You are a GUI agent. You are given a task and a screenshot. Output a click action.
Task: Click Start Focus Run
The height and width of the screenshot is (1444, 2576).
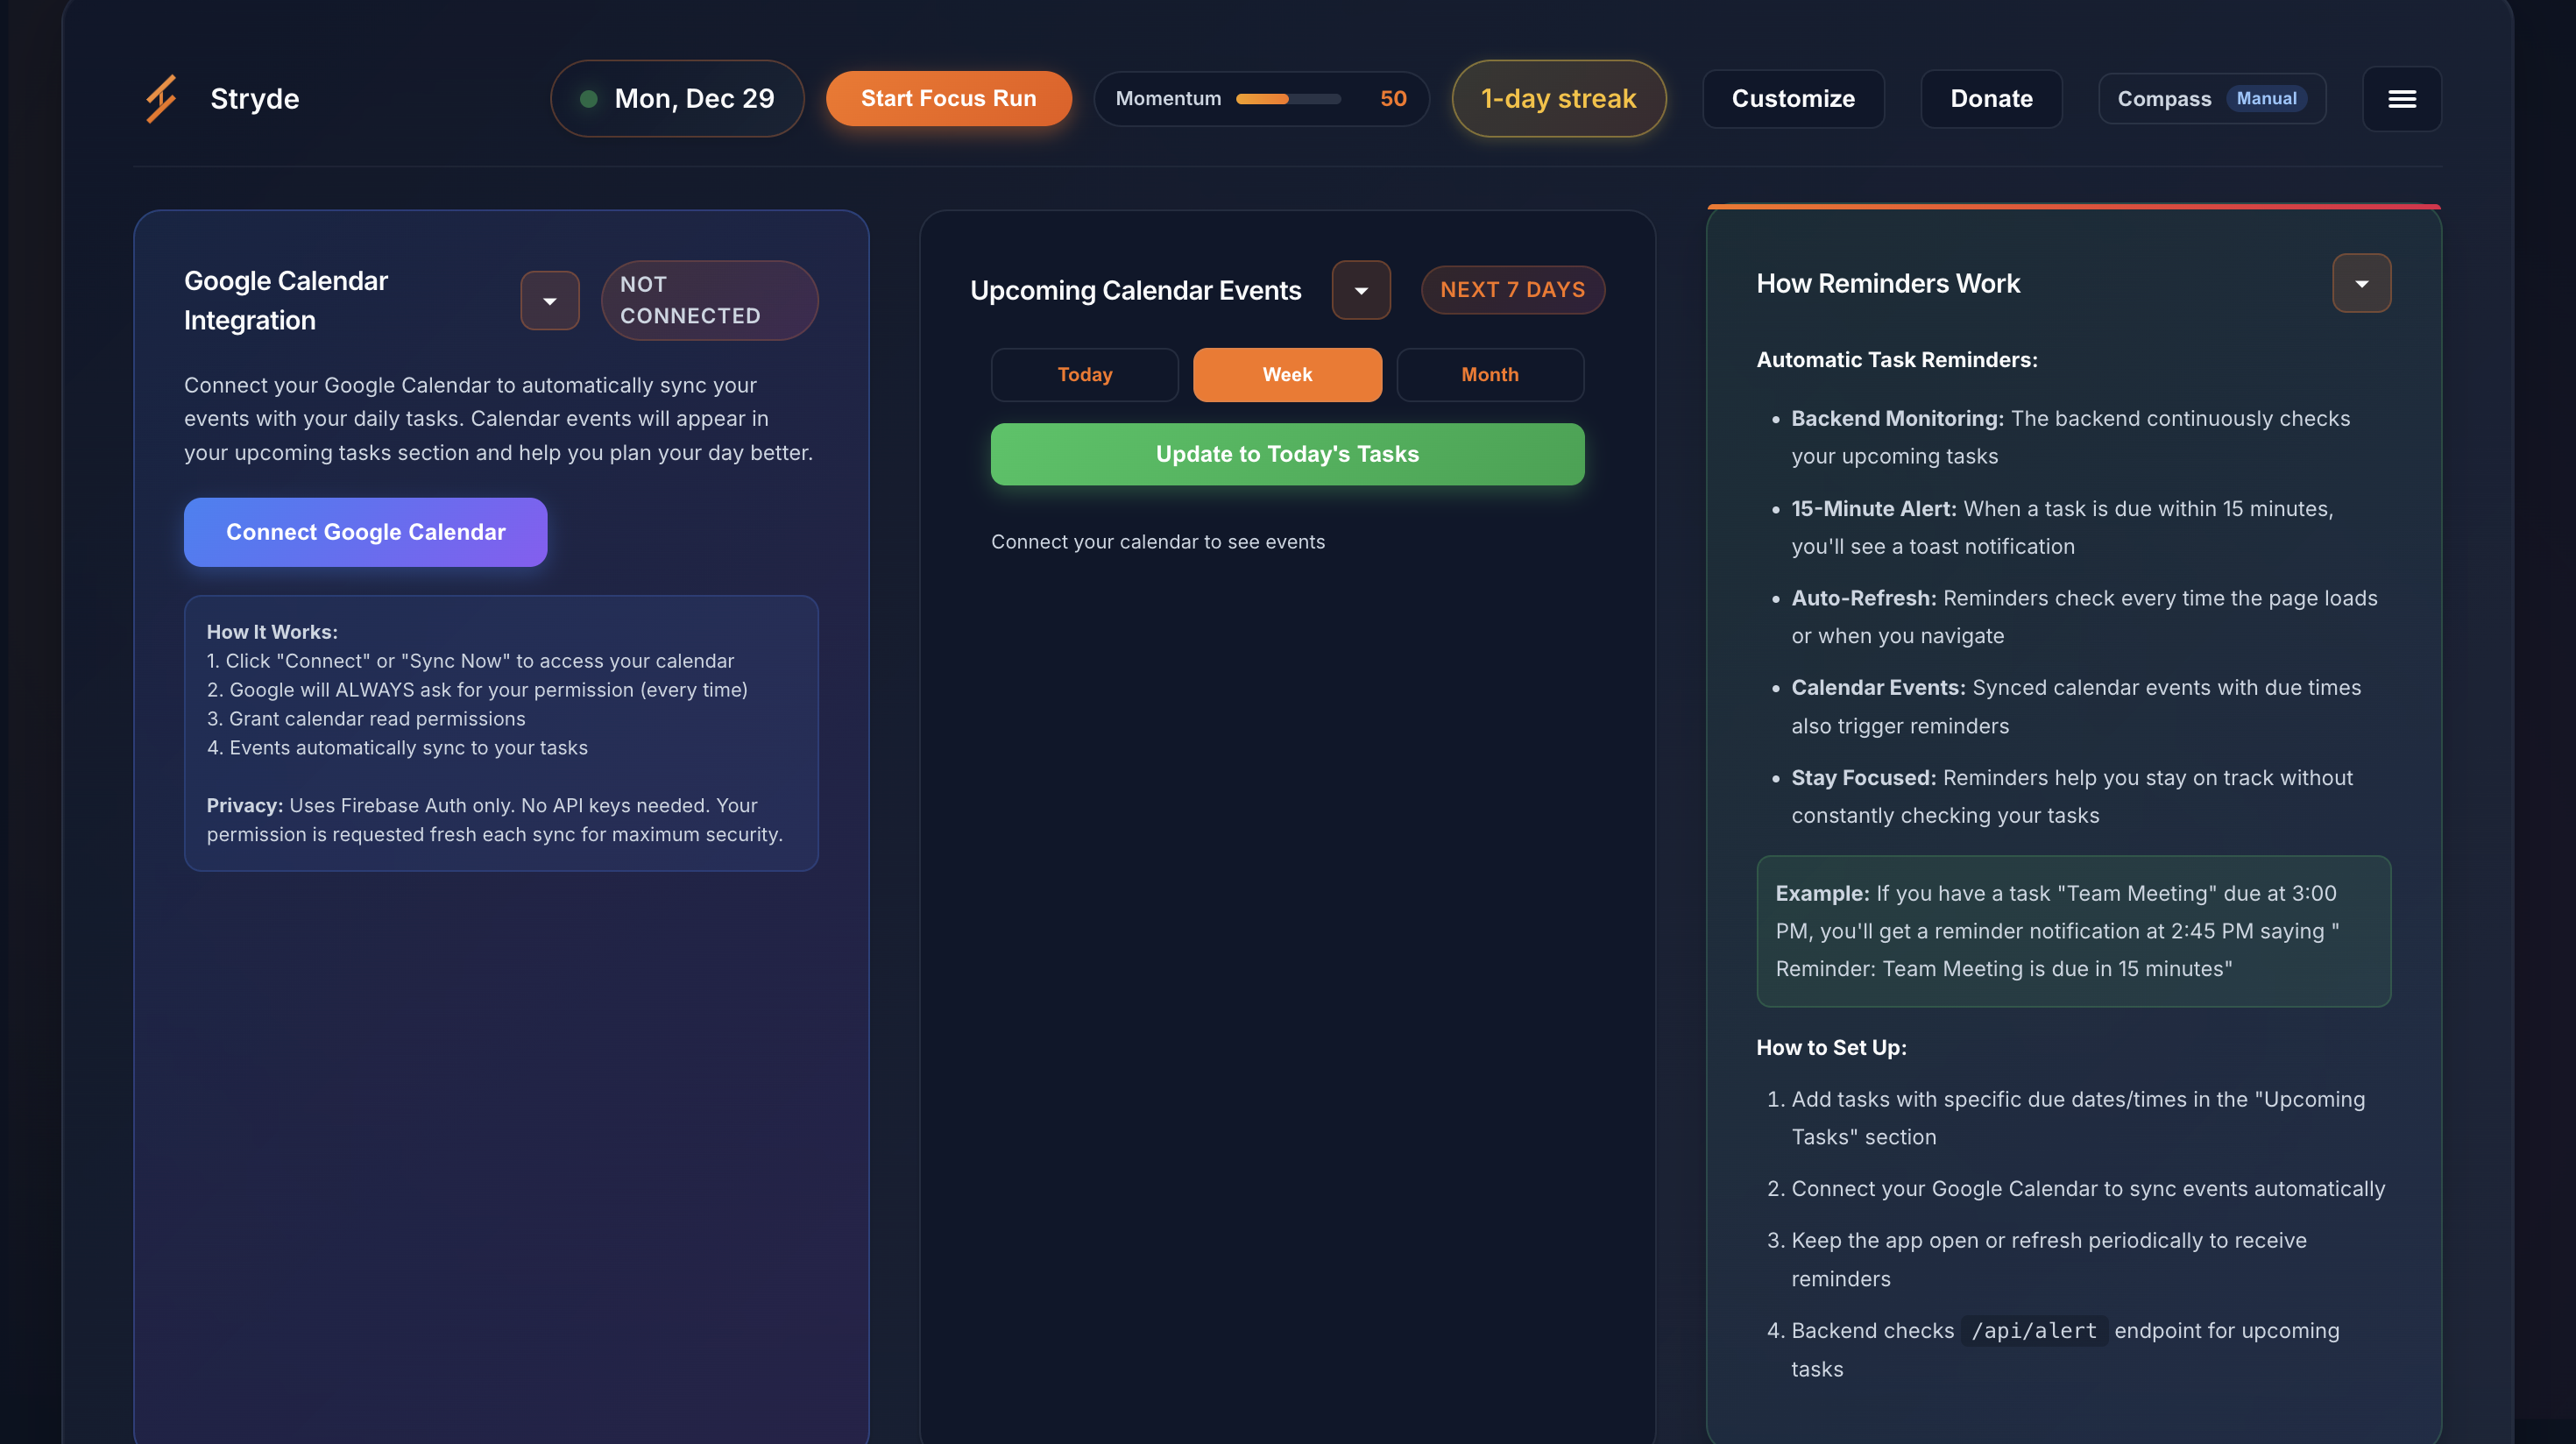tap(948, 98)
